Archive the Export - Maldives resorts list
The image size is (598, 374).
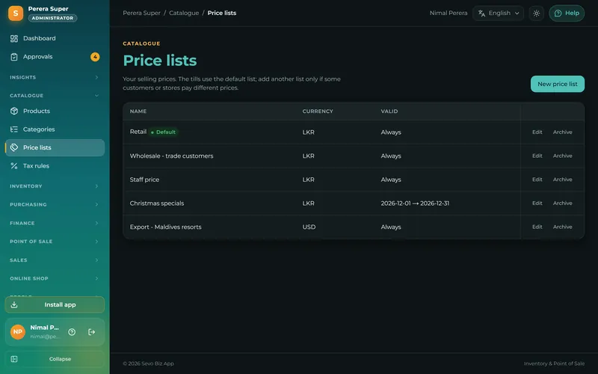tap(562, 227)
